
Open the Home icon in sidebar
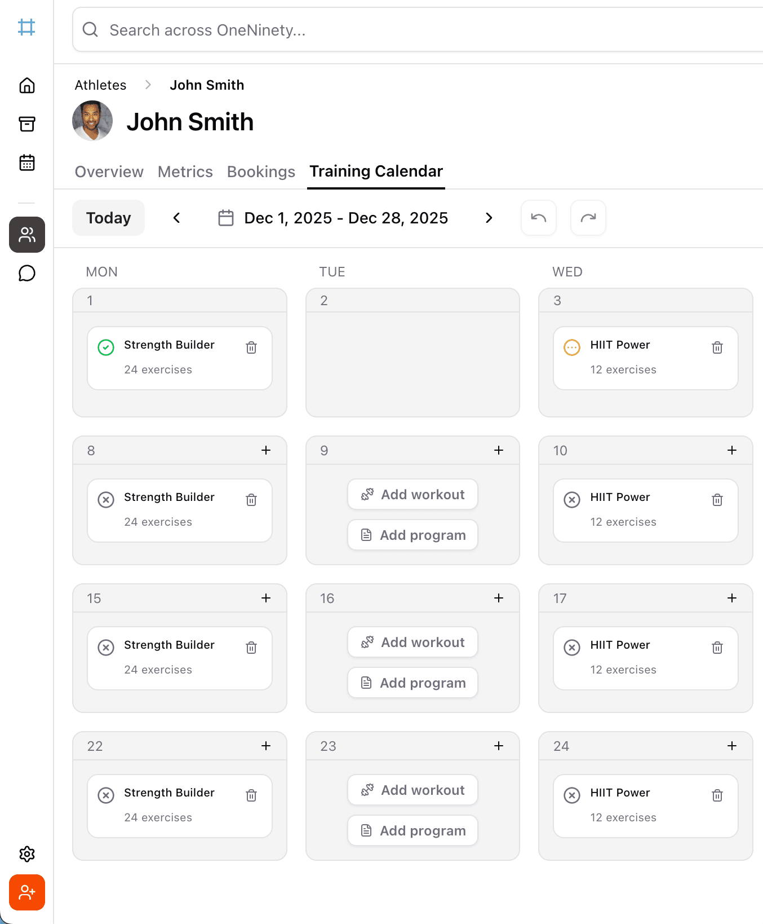point(27,85)
